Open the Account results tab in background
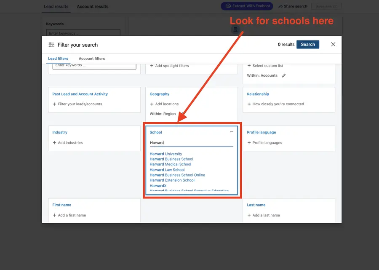 click(93, 6)
